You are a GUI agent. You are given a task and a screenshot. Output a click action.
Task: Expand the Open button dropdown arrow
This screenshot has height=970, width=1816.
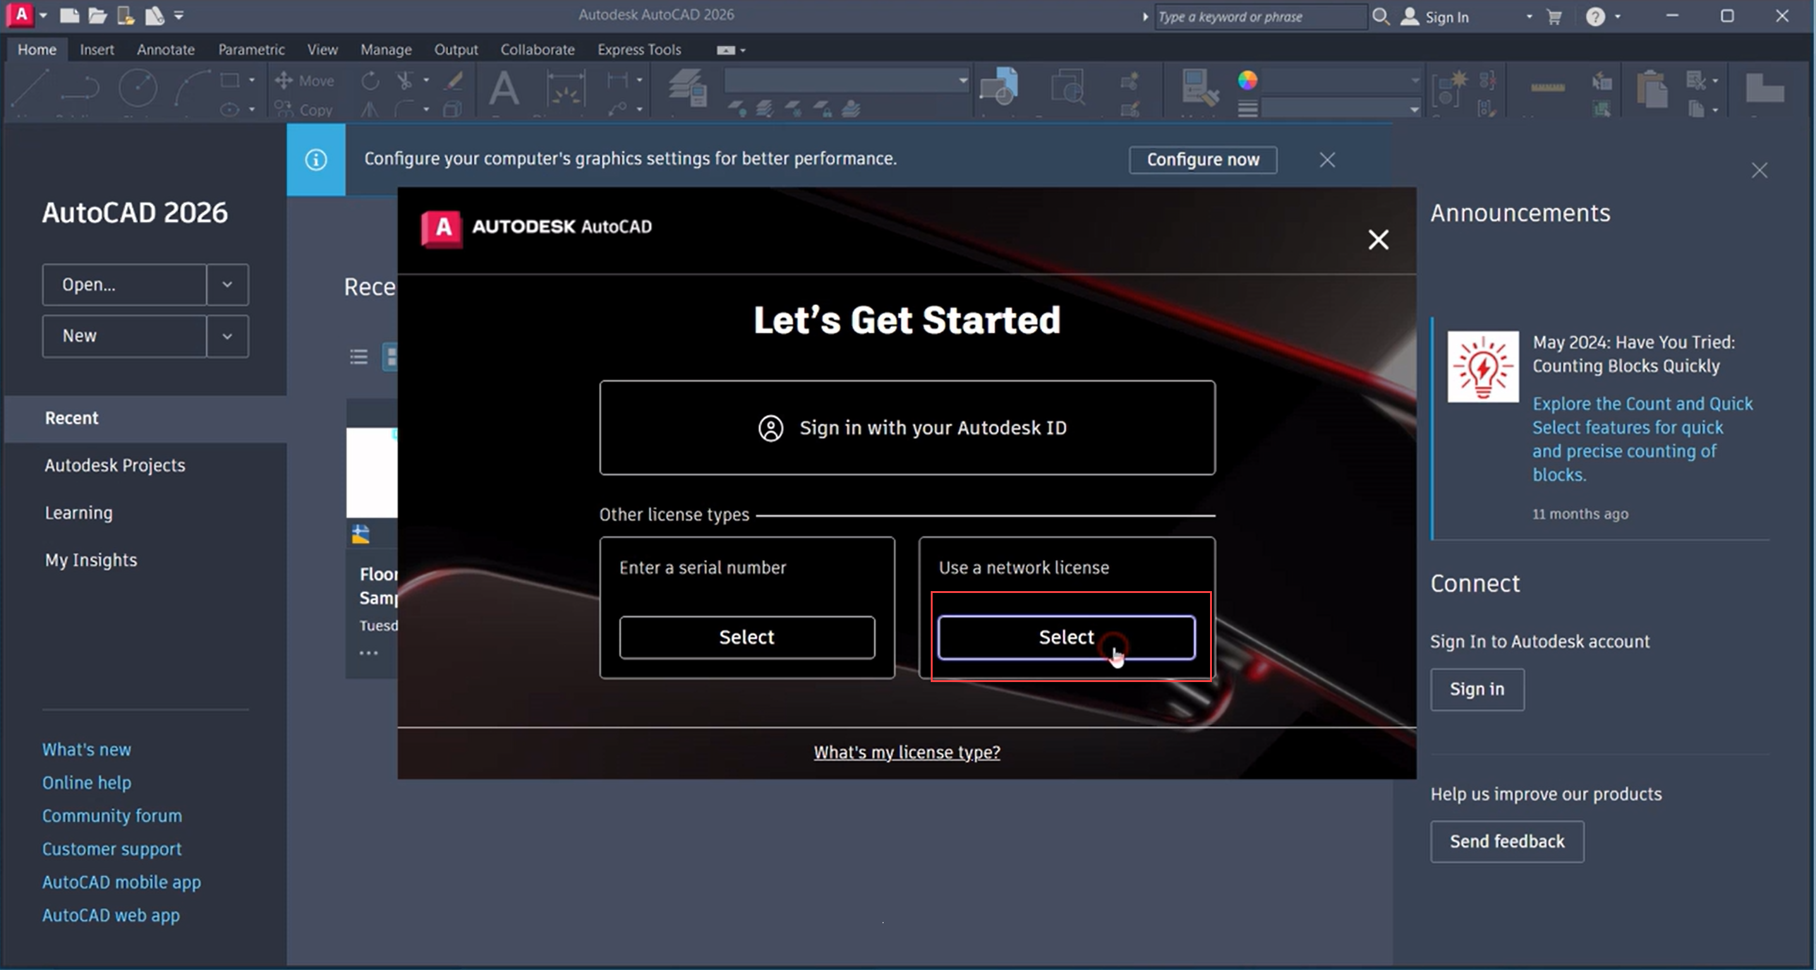227,285
